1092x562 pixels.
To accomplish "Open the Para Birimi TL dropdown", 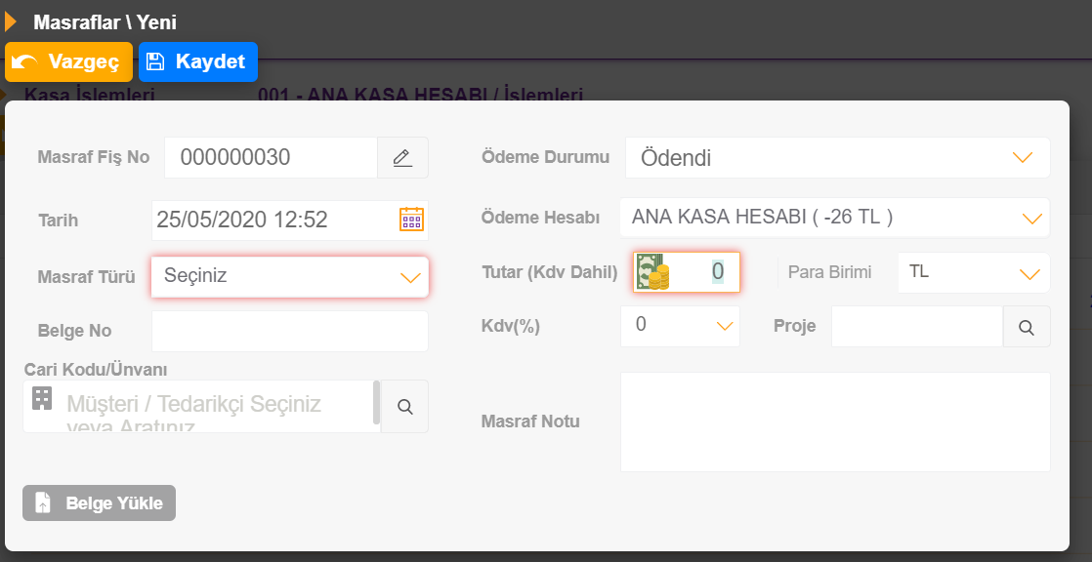I will (x=974, y=272).
